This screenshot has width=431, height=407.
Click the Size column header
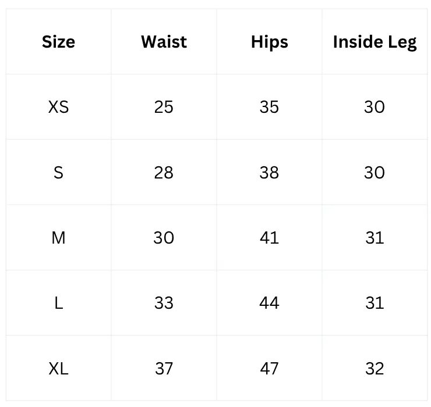pyautogui.click(x=58, y=42)
